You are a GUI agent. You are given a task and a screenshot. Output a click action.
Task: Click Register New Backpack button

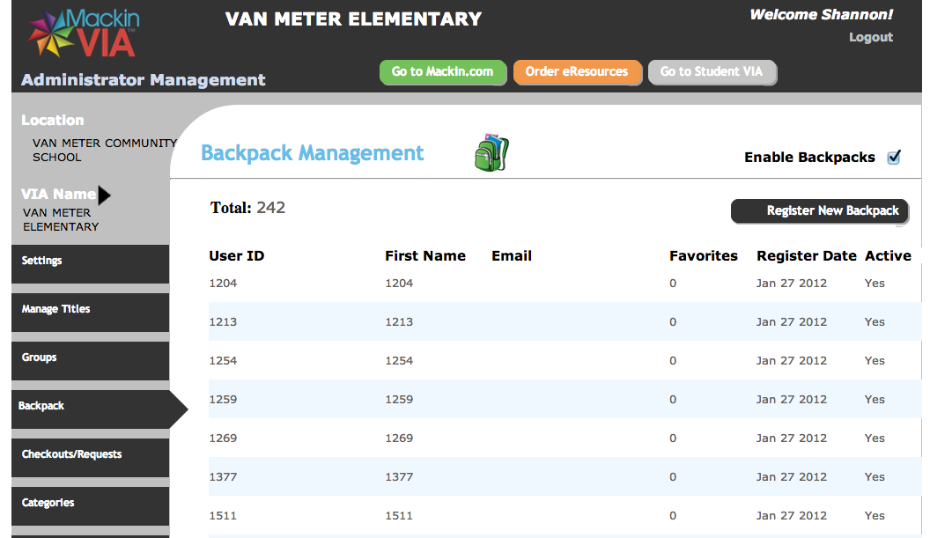pyautogui.click(x=819, y=211)
